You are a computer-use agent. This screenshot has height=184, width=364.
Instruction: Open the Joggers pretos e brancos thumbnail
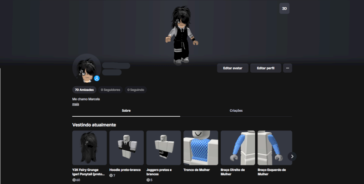click(163, 148)
